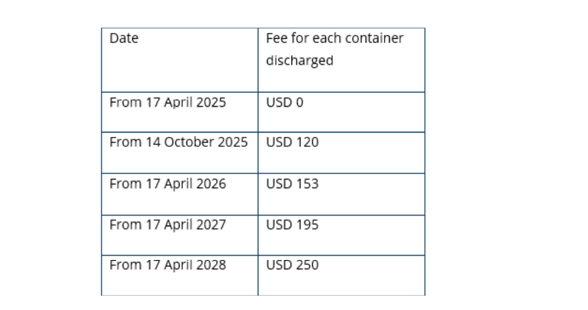Click the "USD 153" fee cell
Image resolution: width=588 pixels, height=310 pixels.
341,194
